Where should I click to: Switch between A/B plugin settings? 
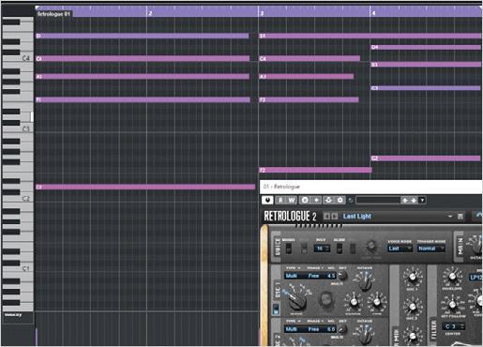(305, 200)
